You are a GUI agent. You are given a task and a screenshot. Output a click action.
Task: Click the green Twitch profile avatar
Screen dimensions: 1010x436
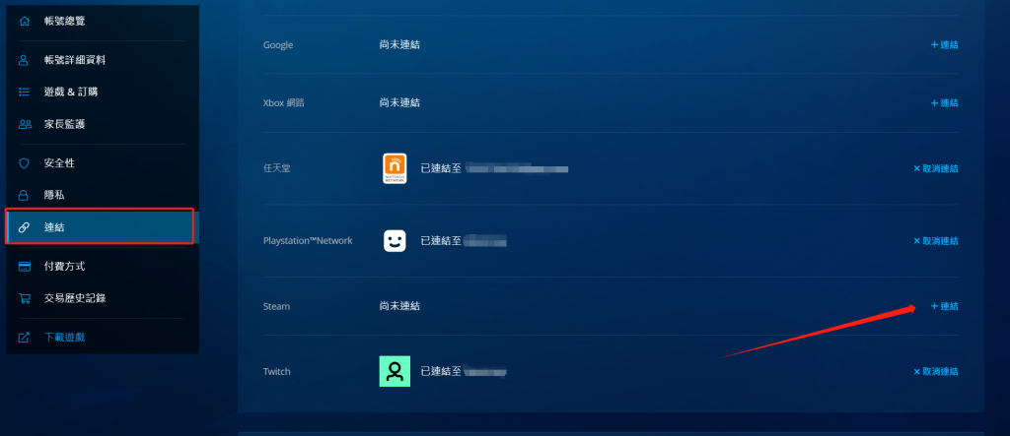[395, 371]
